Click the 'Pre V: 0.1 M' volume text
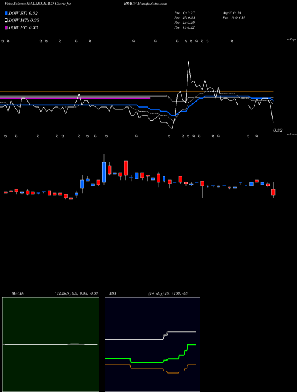The height and width of the screenshot is (392, 297). coord(233,18)
